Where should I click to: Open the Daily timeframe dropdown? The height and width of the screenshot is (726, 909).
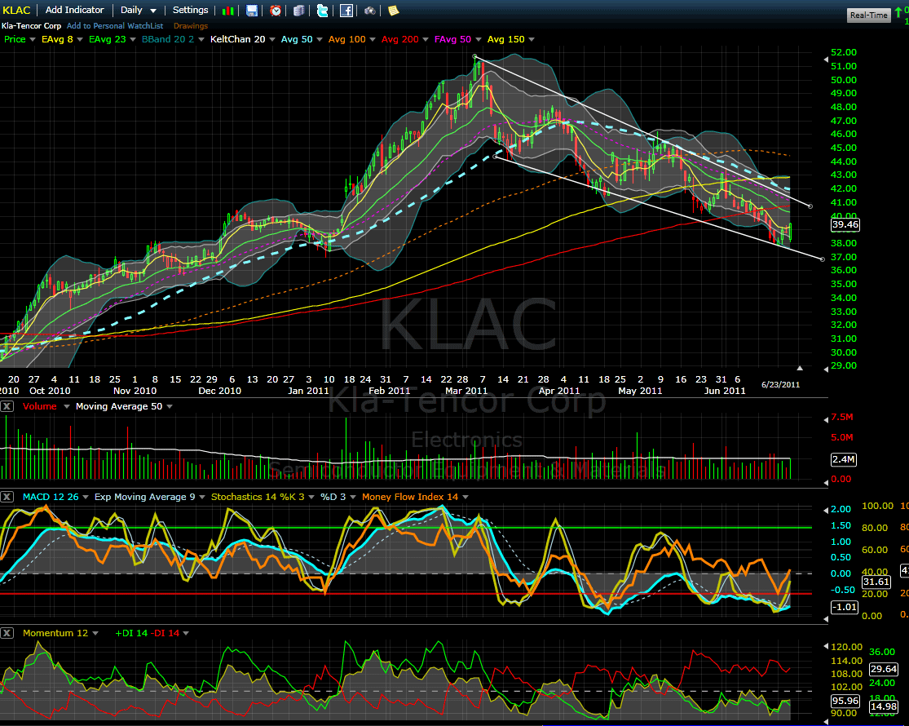pyautogui.click(x=139, y=10)
